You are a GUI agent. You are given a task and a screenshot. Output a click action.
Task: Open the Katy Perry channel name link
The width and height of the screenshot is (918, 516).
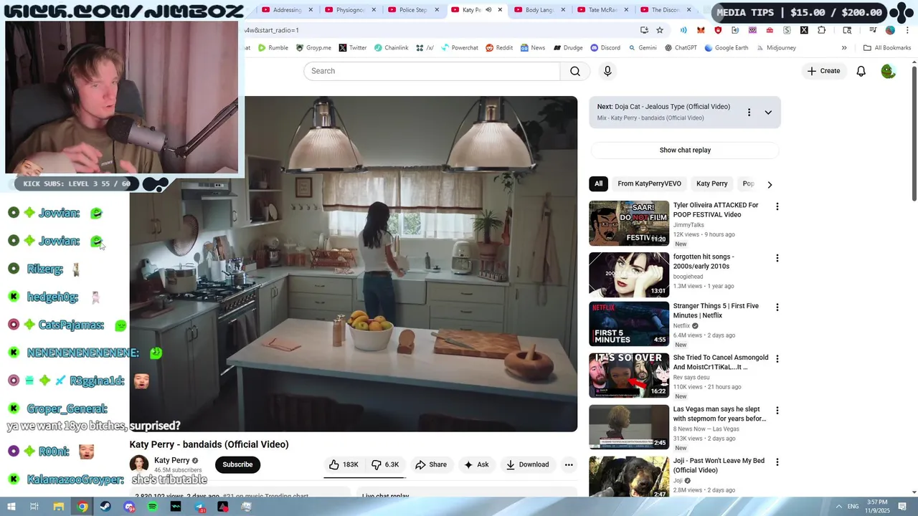coord(172,461)
